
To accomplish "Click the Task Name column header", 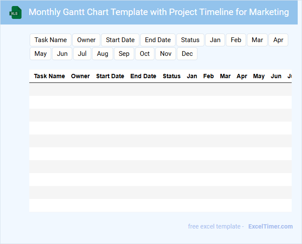I will (49, 76).
